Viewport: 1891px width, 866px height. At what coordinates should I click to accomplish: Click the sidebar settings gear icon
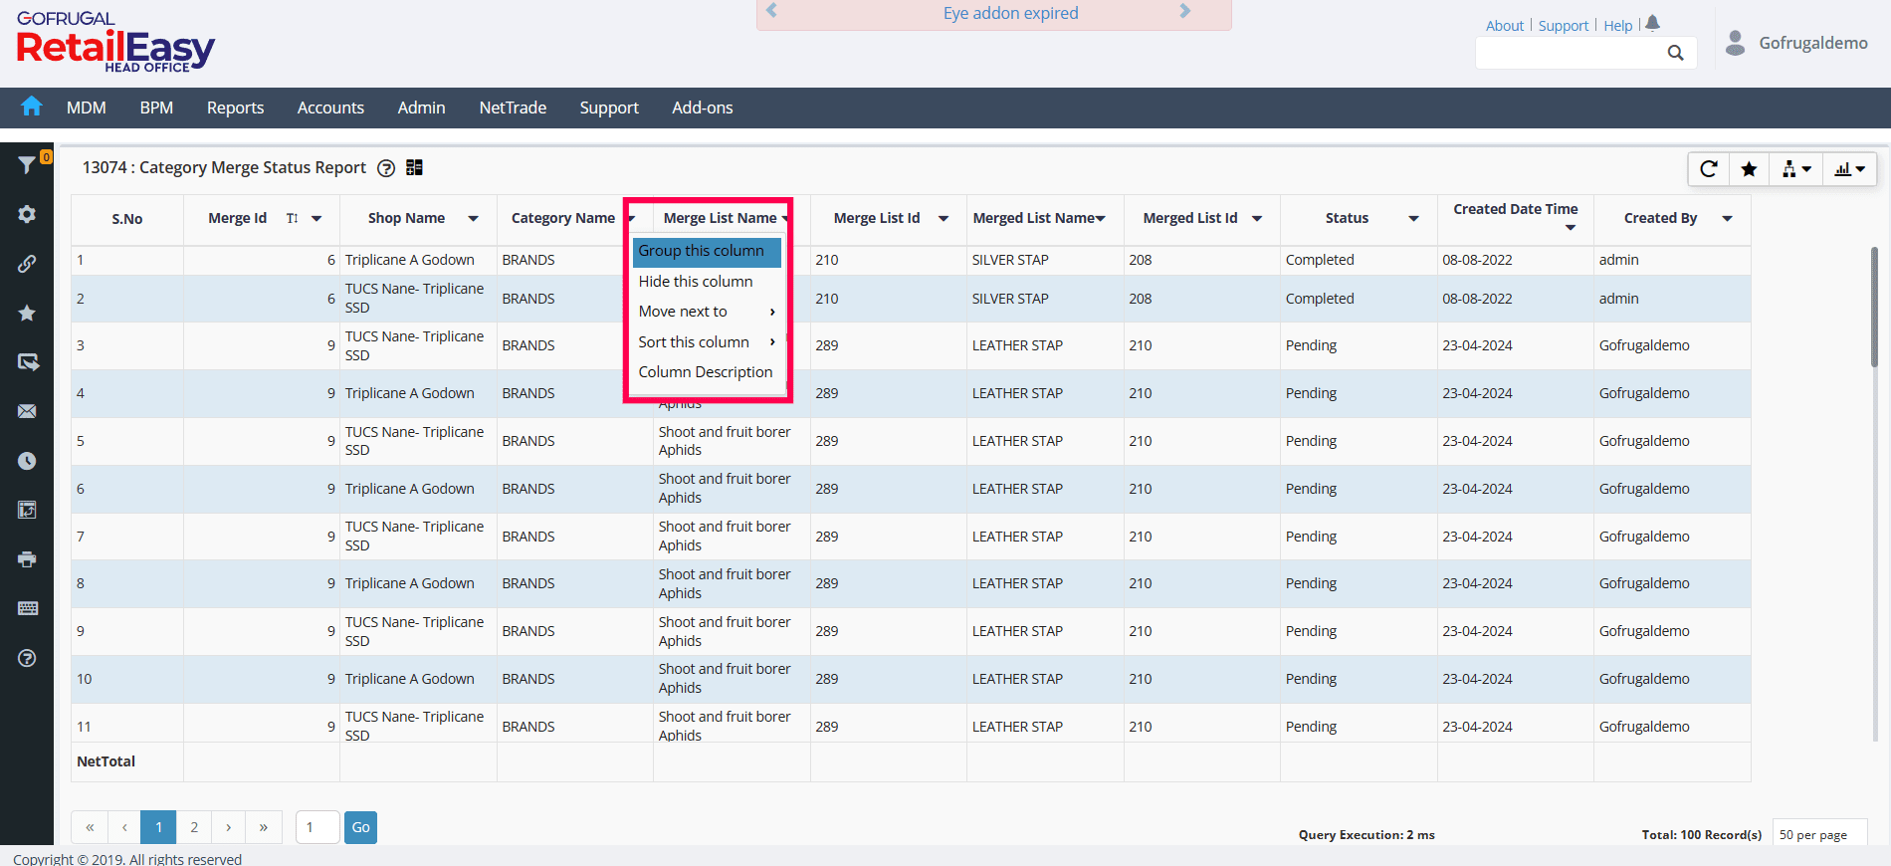[x=27, y=214]
